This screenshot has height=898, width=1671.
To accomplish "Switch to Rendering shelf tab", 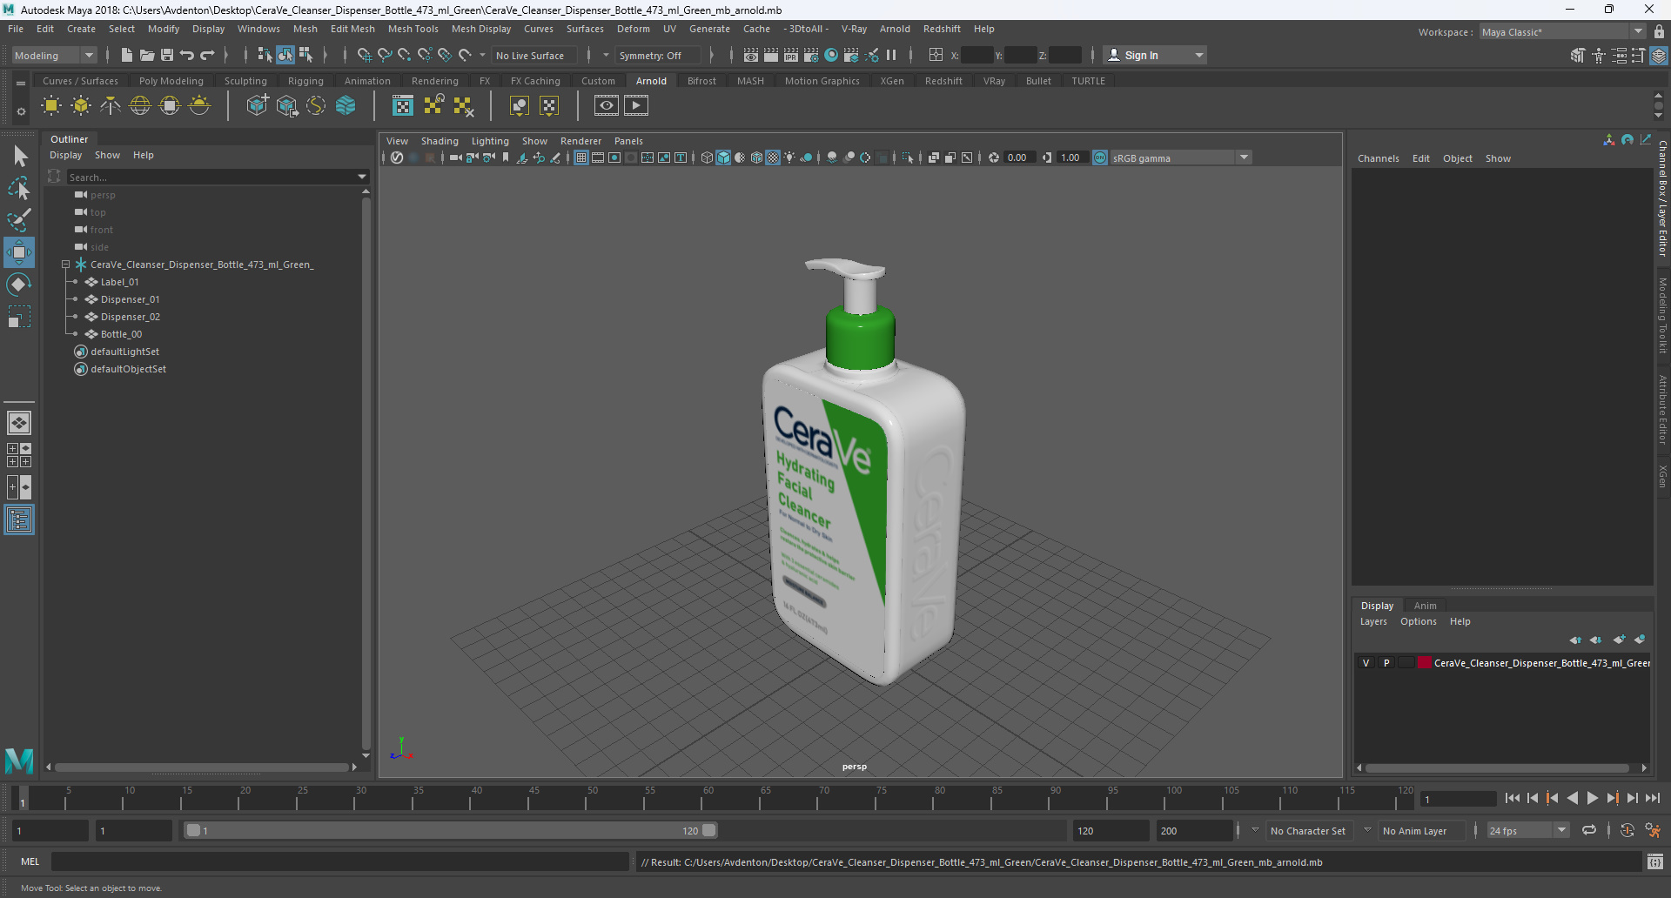I will tap(434, 81).
